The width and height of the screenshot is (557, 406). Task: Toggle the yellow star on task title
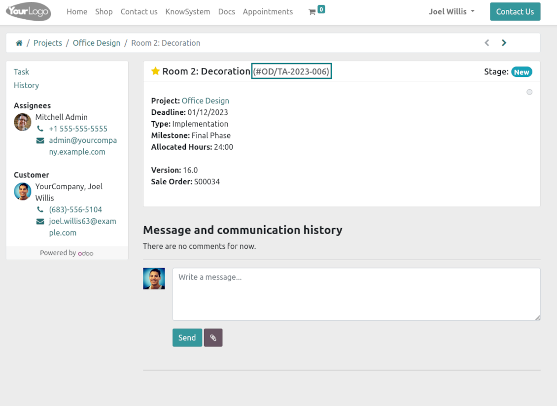coord(155,71)
